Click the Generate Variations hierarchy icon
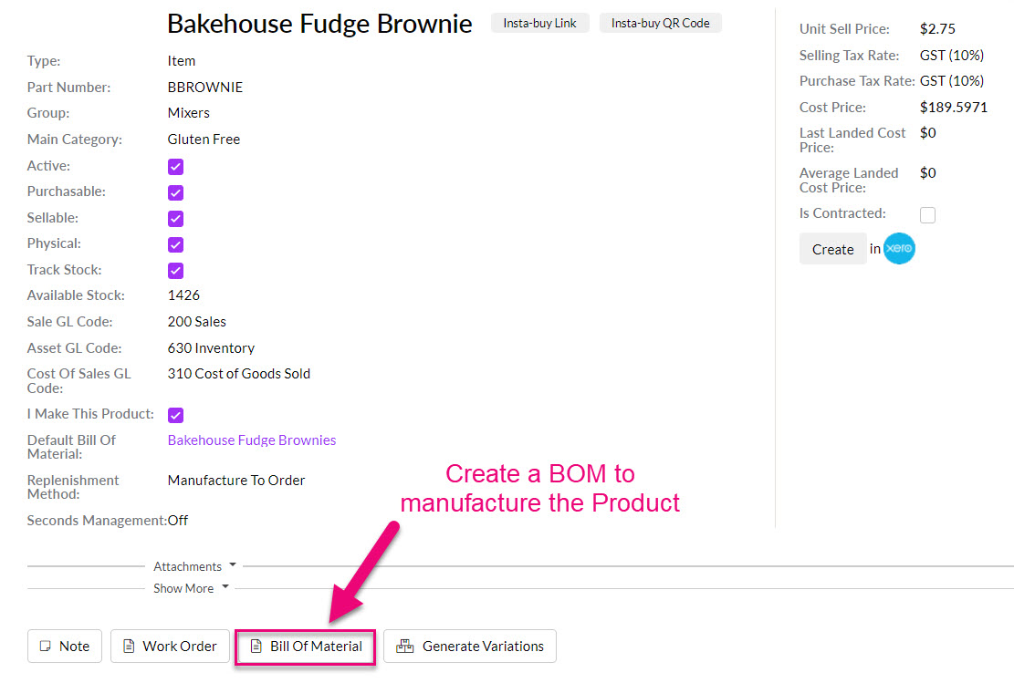The height and width of the screenshot is (683, 1014). [x=404, y=647]
